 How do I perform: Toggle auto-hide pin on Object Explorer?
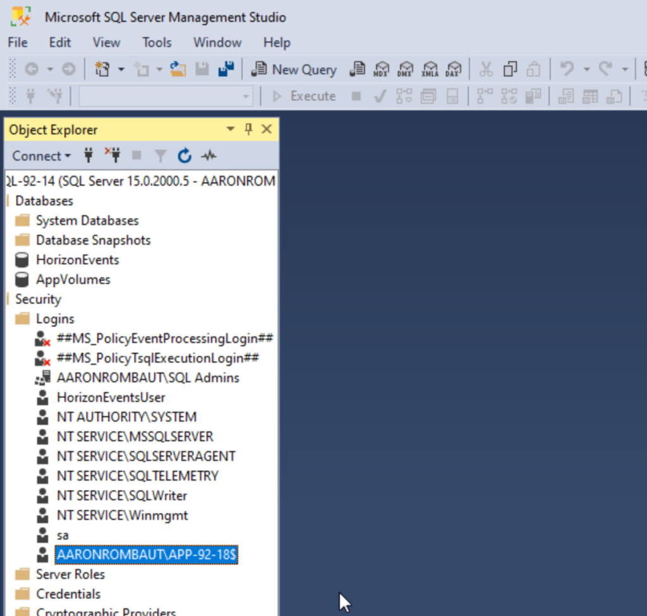[248, 129]
